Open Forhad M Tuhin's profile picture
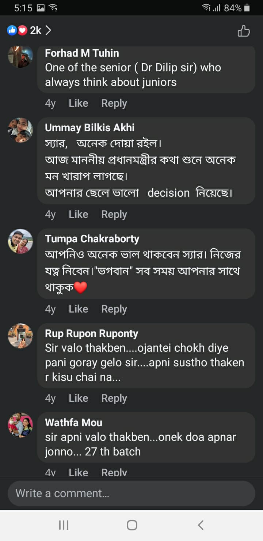Viewport: 263px width, 541px height. [20, 57]
